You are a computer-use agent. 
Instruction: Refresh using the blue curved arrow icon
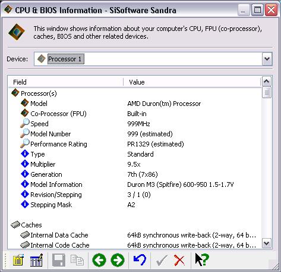coord(140,260)
